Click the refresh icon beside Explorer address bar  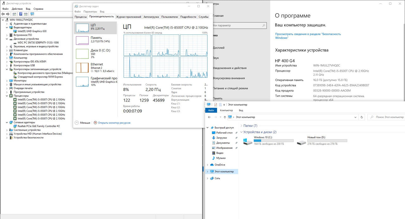362,117
